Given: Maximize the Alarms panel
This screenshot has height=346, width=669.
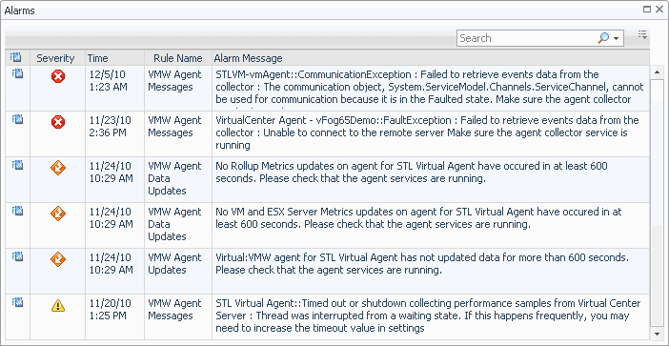Looking at the screenshot, I should click(647, 9).
